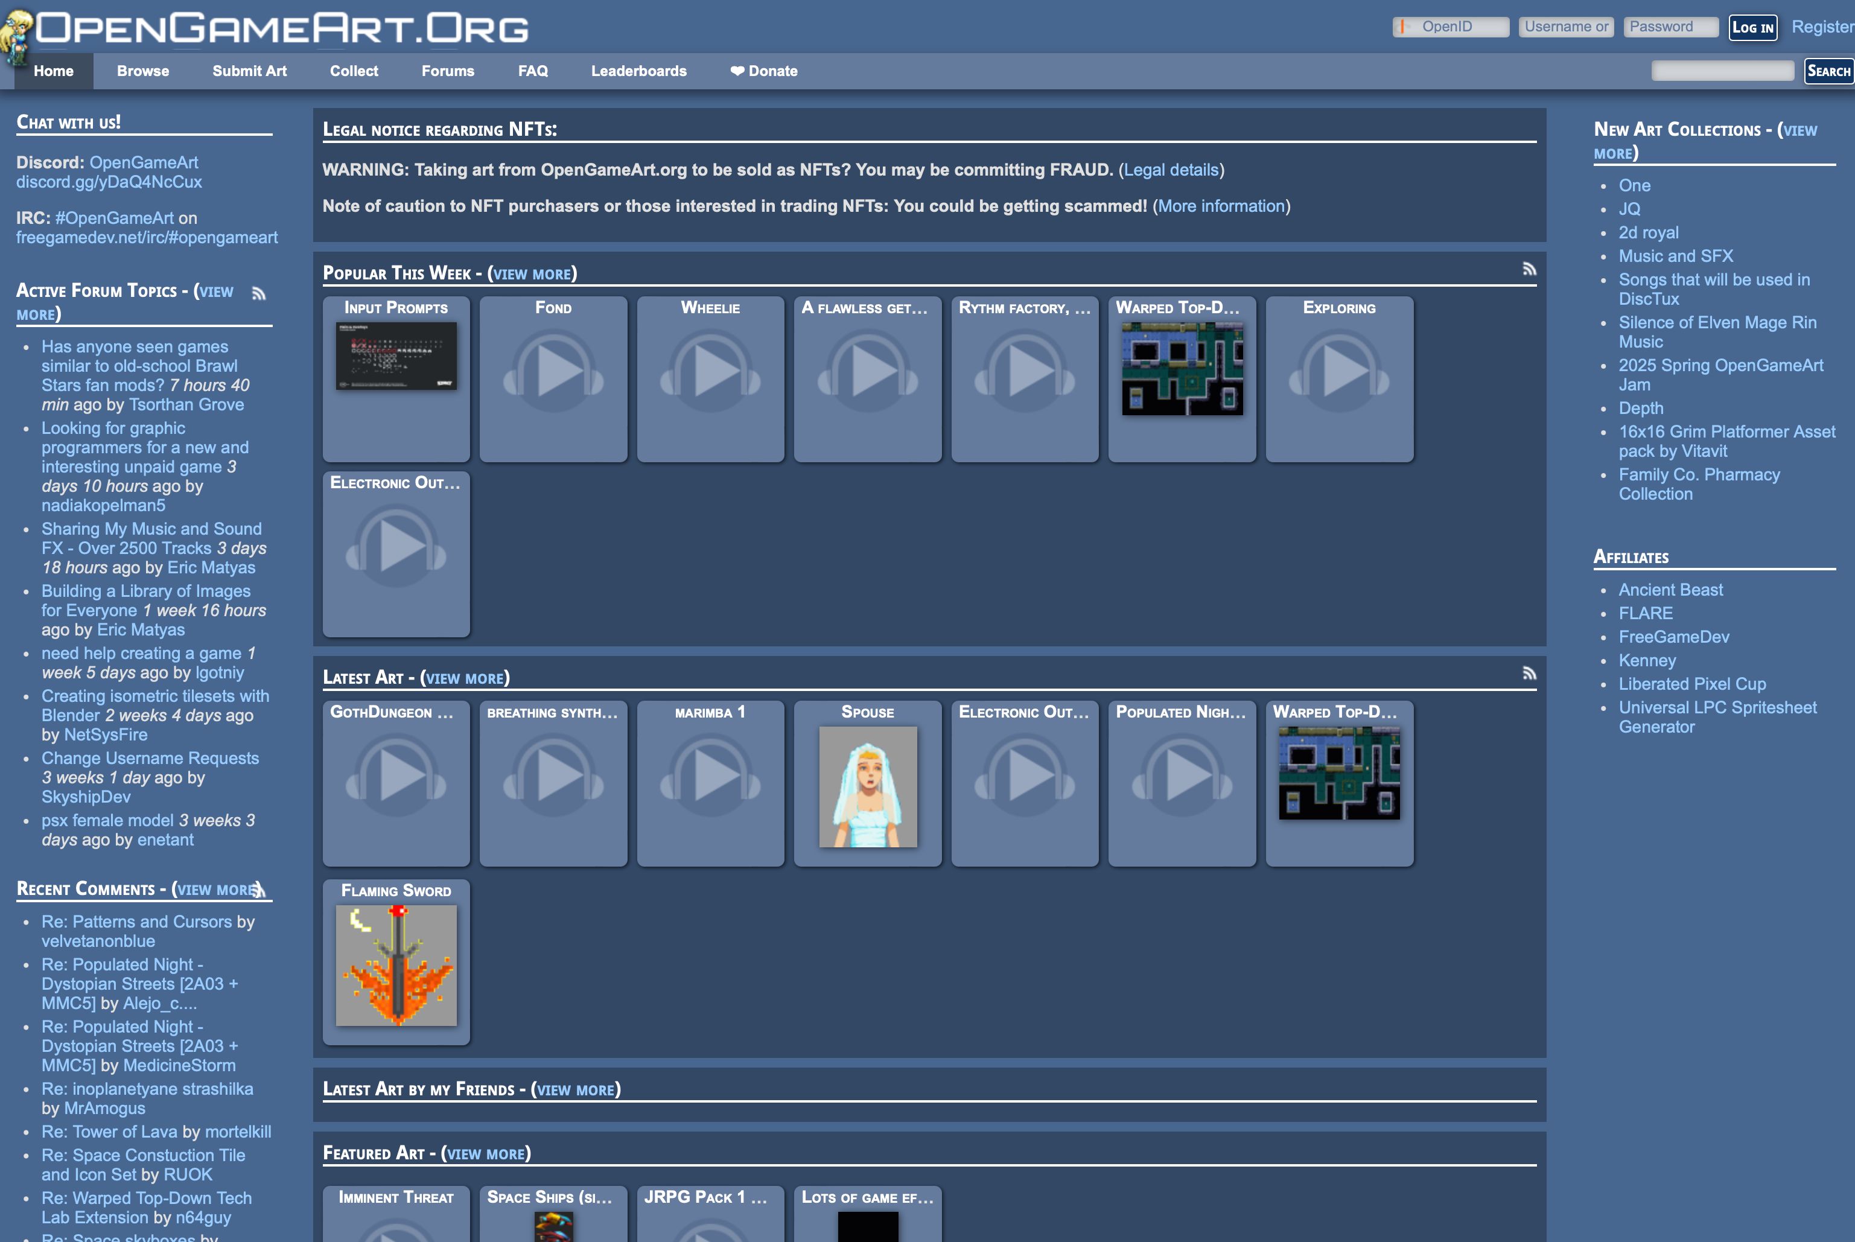Viewport: 1855px width, 1242px height.
Task: Play the Wheelie audio headphone icon
Action: pyautogui.click(x=710, y=372)
